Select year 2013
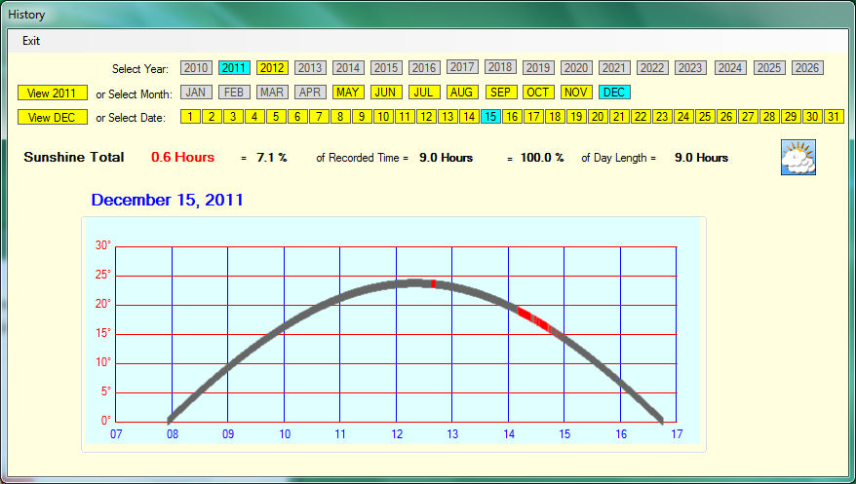Viewport: 856px width, 484px height. click(310, 67)
